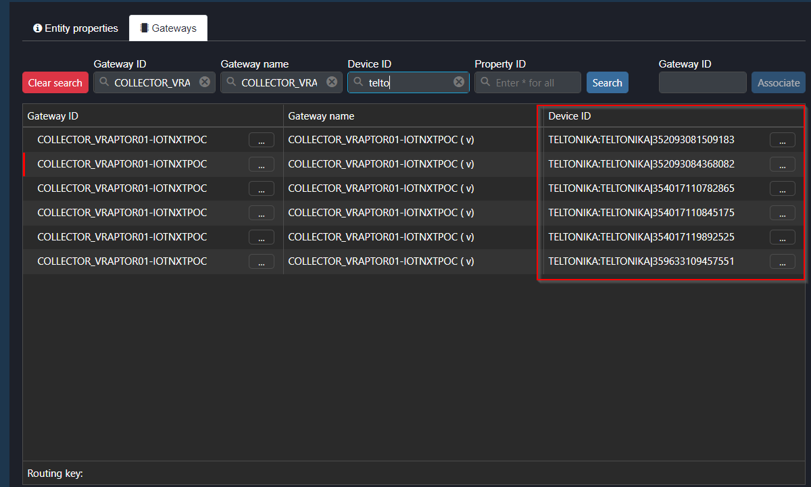Click the Associate button
Screen dimensions: 811x487
[x=779, y=82]
